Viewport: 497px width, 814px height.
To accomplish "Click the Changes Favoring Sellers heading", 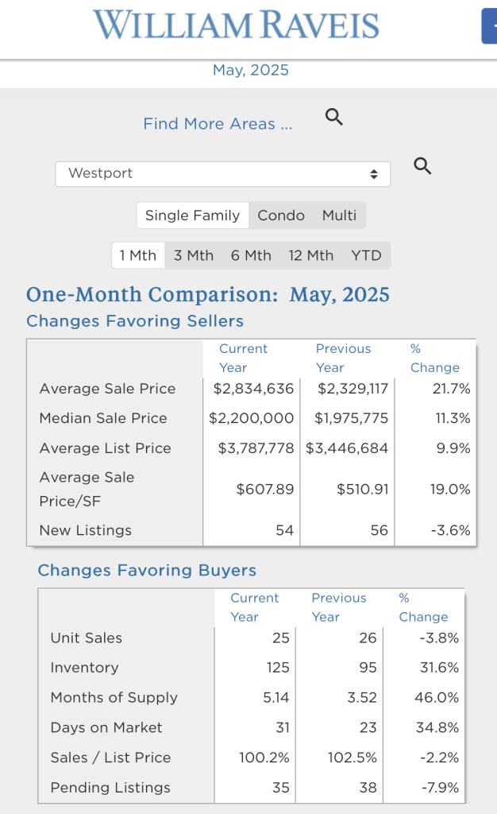I will pos(135,321).
